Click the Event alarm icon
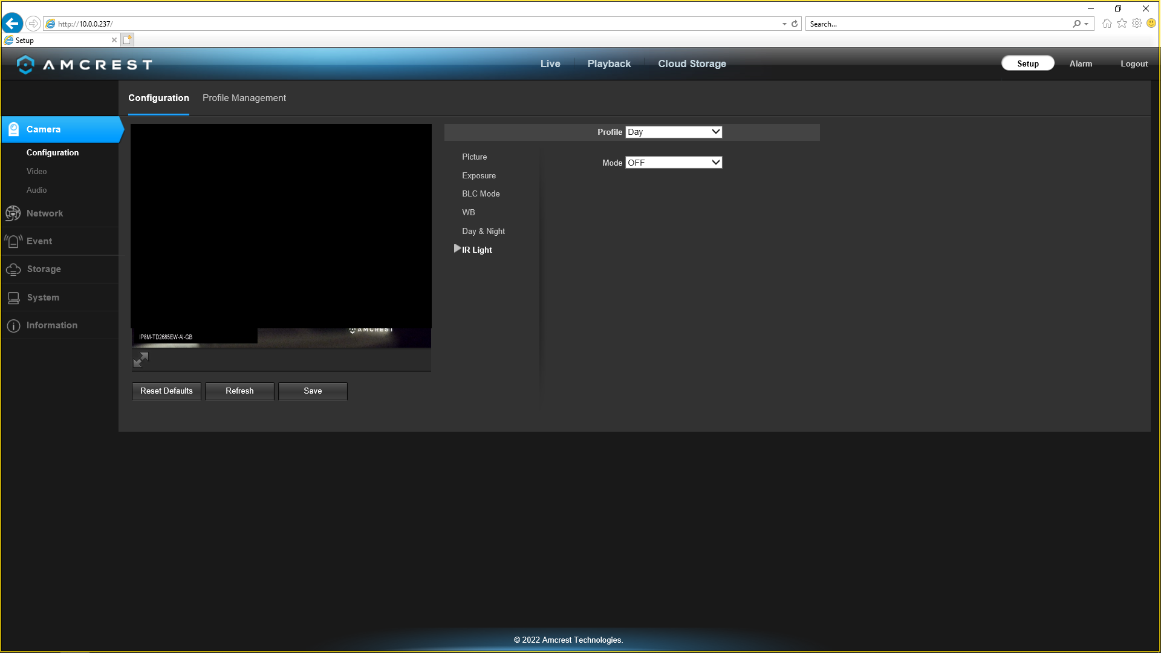The image size is (1161, 653). click(x=13, y=241)
